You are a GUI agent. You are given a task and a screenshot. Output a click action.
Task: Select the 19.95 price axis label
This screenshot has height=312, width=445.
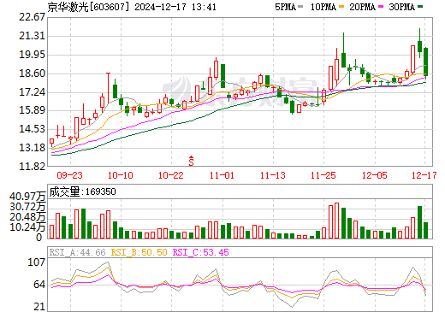(x=32, y=55)
